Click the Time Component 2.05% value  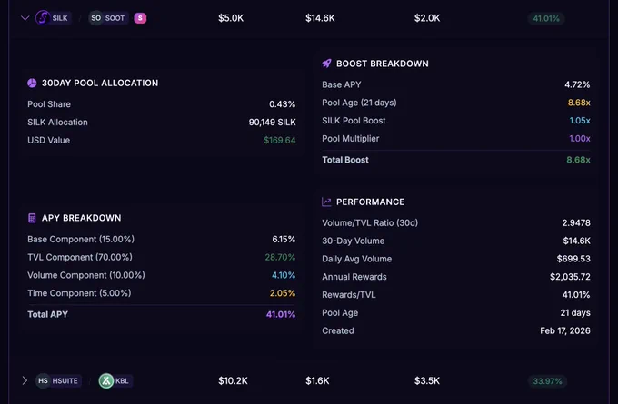point(283,293)
